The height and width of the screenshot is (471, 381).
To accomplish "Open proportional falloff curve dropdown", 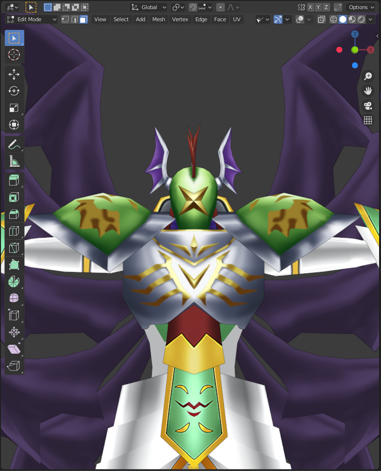I will pos(234,7).
